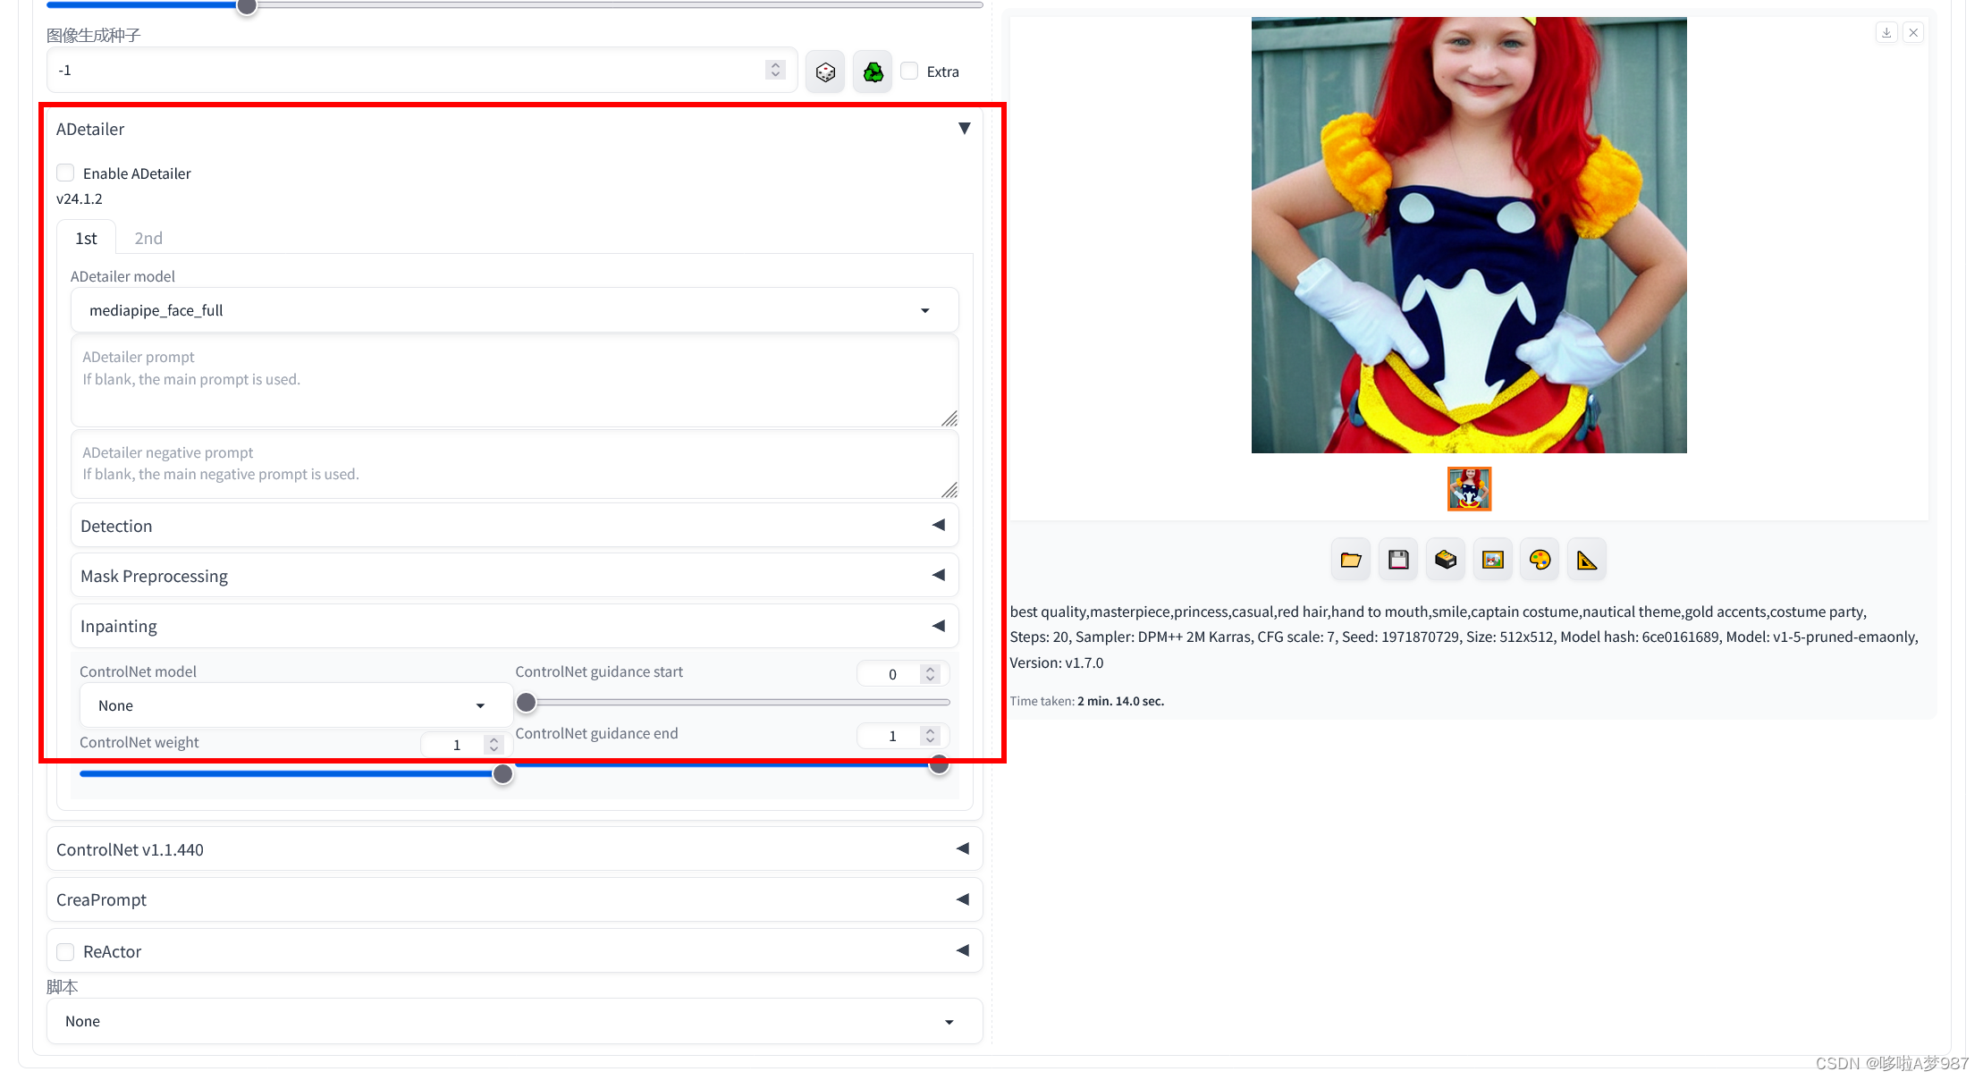This screenshot has height=1080, width=1983.
Task: Click the floppy disk save image icon
Action: [x=1397, y=560]
